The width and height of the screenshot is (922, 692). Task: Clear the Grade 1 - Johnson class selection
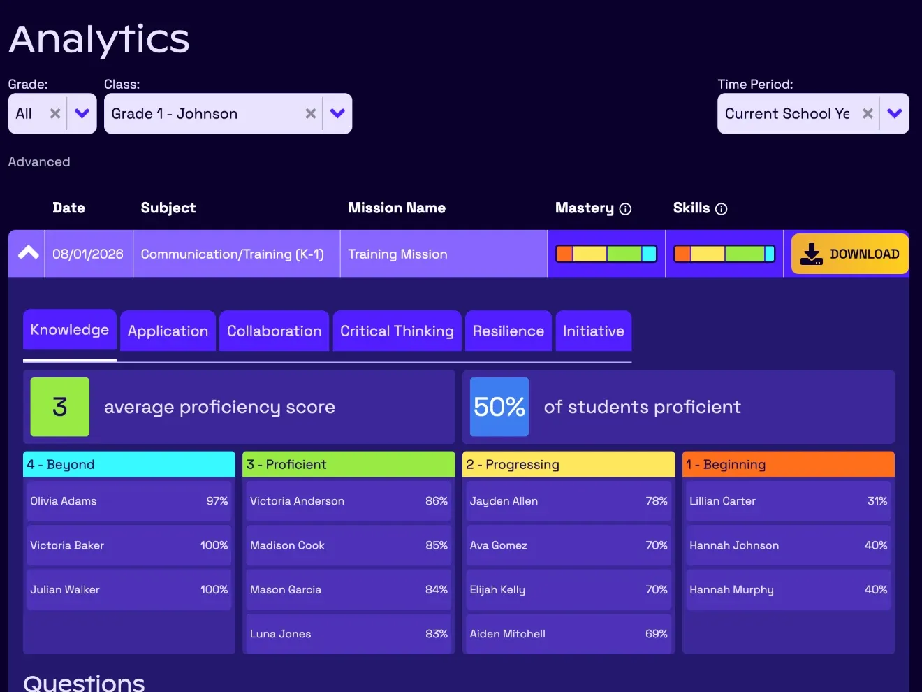(x=311, y=113)
